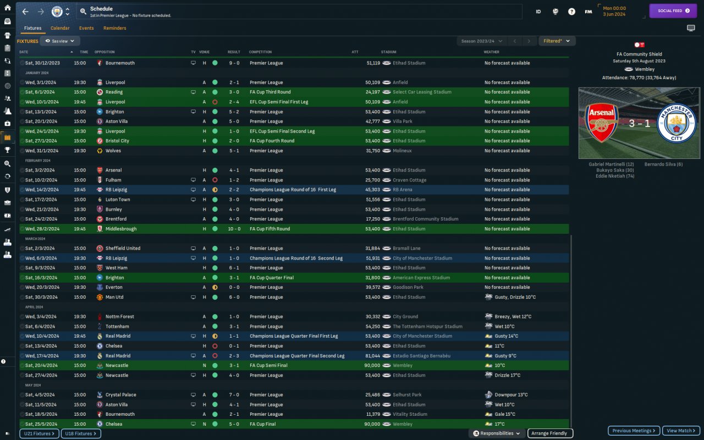
Task: Tick the Sheffield United 2/3/2024 row checkbox
Action: pyautogui.click(x=22, y=249)
